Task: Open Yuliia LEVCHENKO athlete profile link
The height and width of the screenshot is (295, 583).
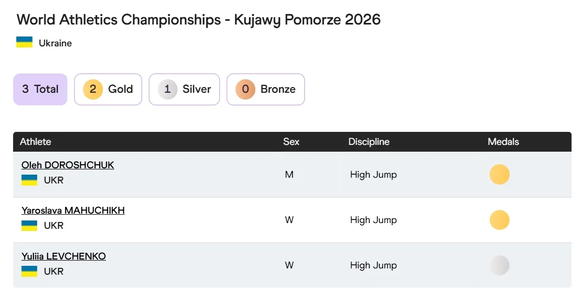Action: (x=63, y=256)
